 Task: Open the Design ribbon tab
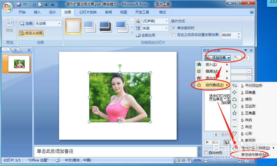52,12
